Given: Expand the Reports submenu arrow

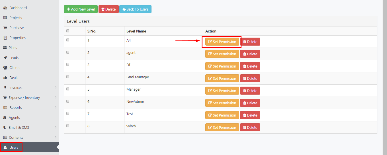Looking at the screenshot, I should coord(56,107).
